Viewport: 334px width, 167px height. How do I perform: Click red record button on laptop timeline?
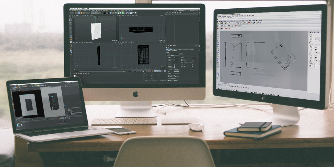[x=57, y=118]
